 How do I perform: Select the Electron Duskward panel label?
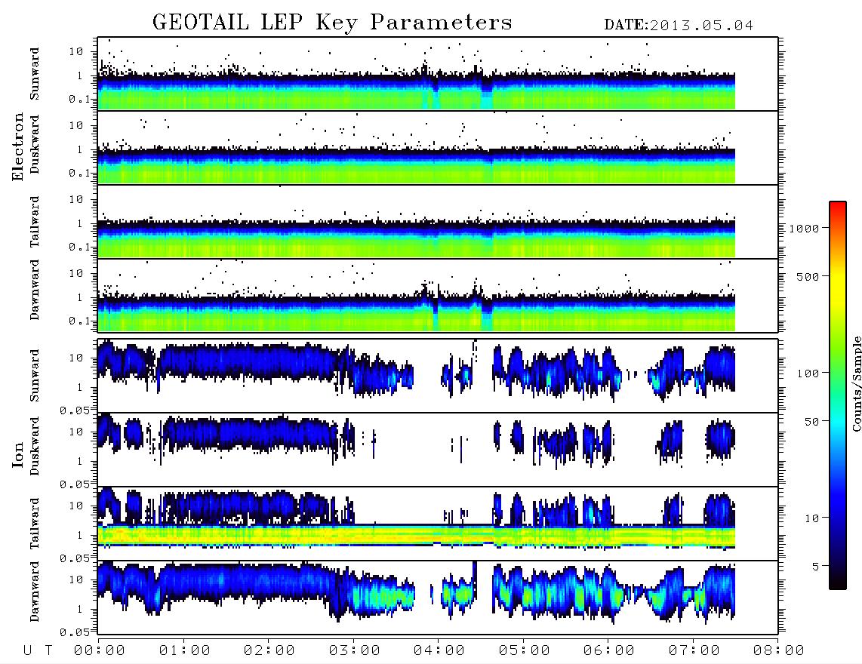tap(35, 145)
